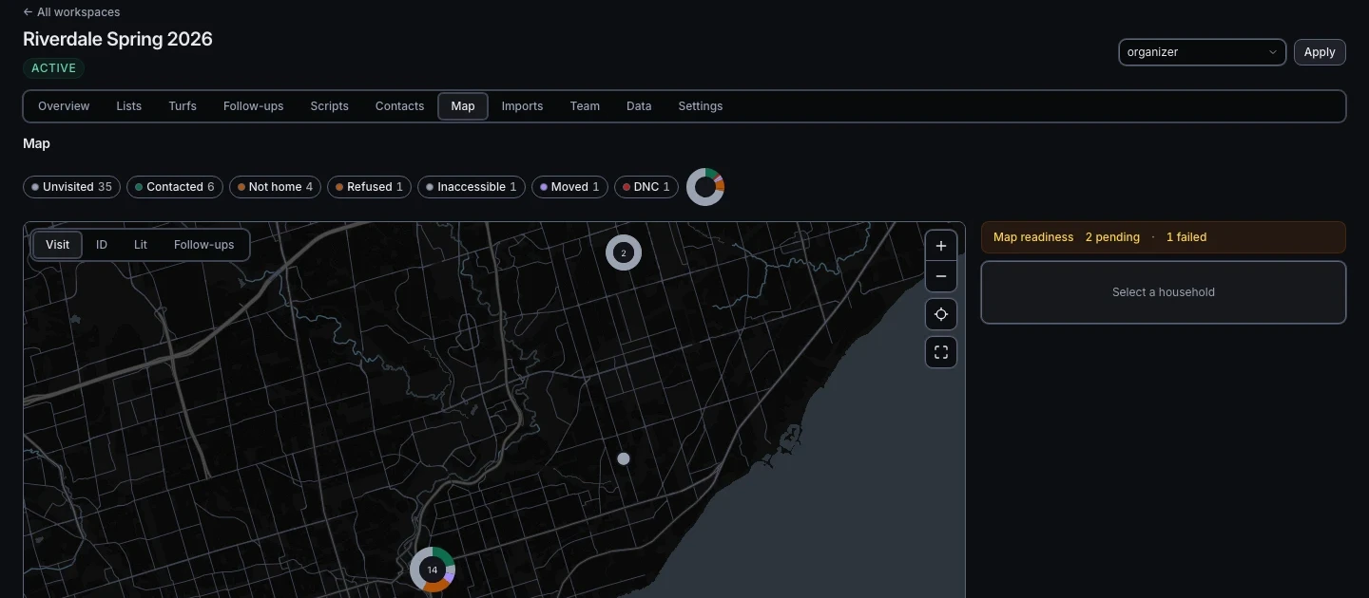
Task: Open the organizer role dropdown
Action: pos(1202,52)
